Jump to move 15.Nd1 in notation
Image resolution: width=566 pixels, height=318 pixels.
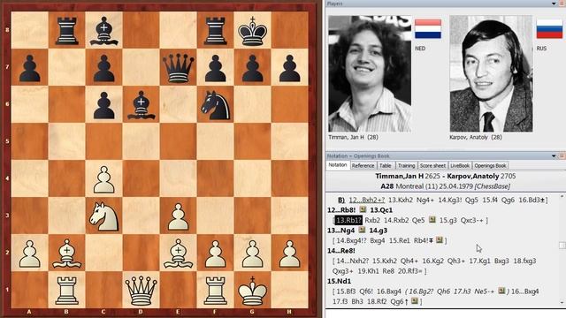pos(339,281)
